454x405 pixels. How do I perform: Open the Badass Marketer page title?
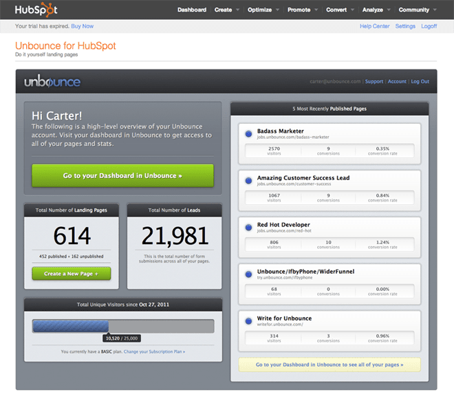point(280,131)
